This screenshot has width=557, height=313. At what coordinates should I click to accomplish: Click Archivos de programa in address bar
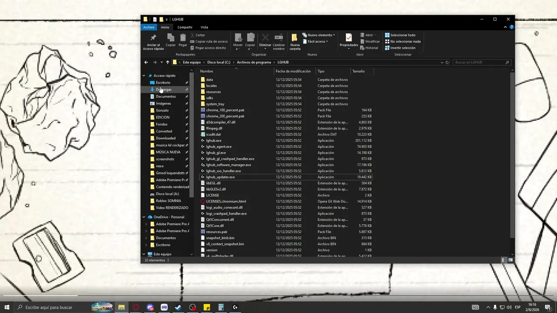[x=254, y=62]
